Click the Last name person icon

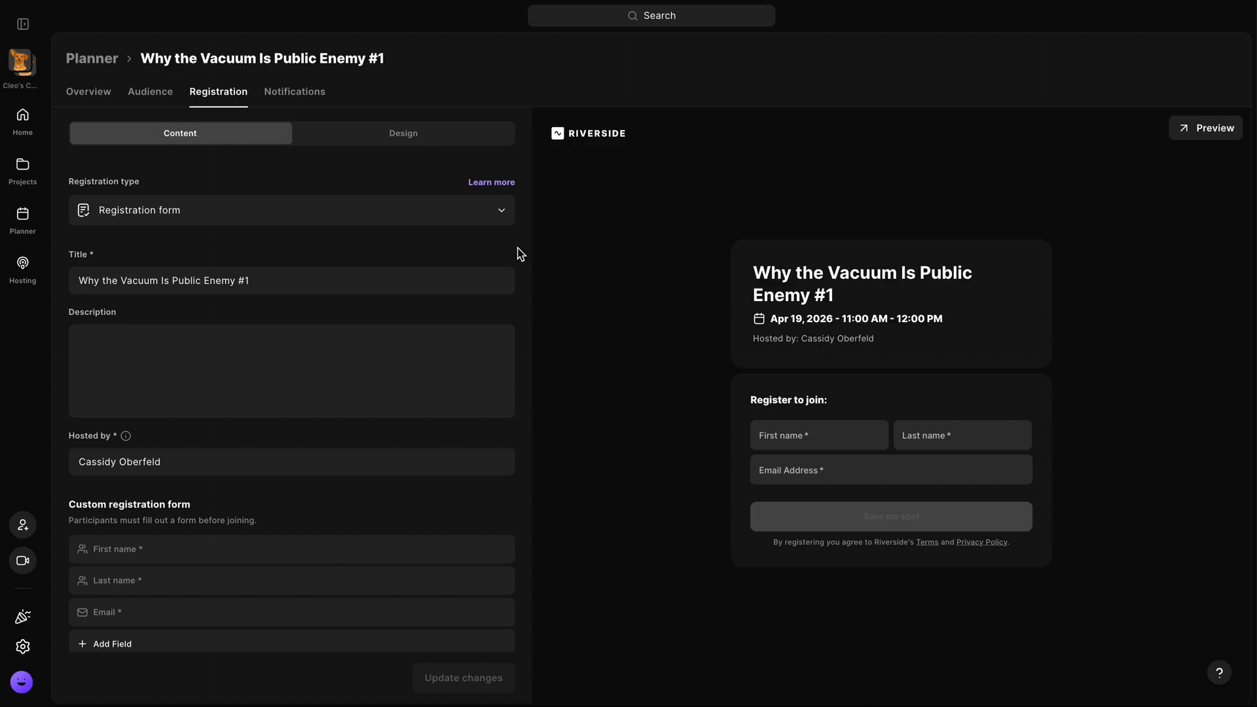tap(82, 581)
